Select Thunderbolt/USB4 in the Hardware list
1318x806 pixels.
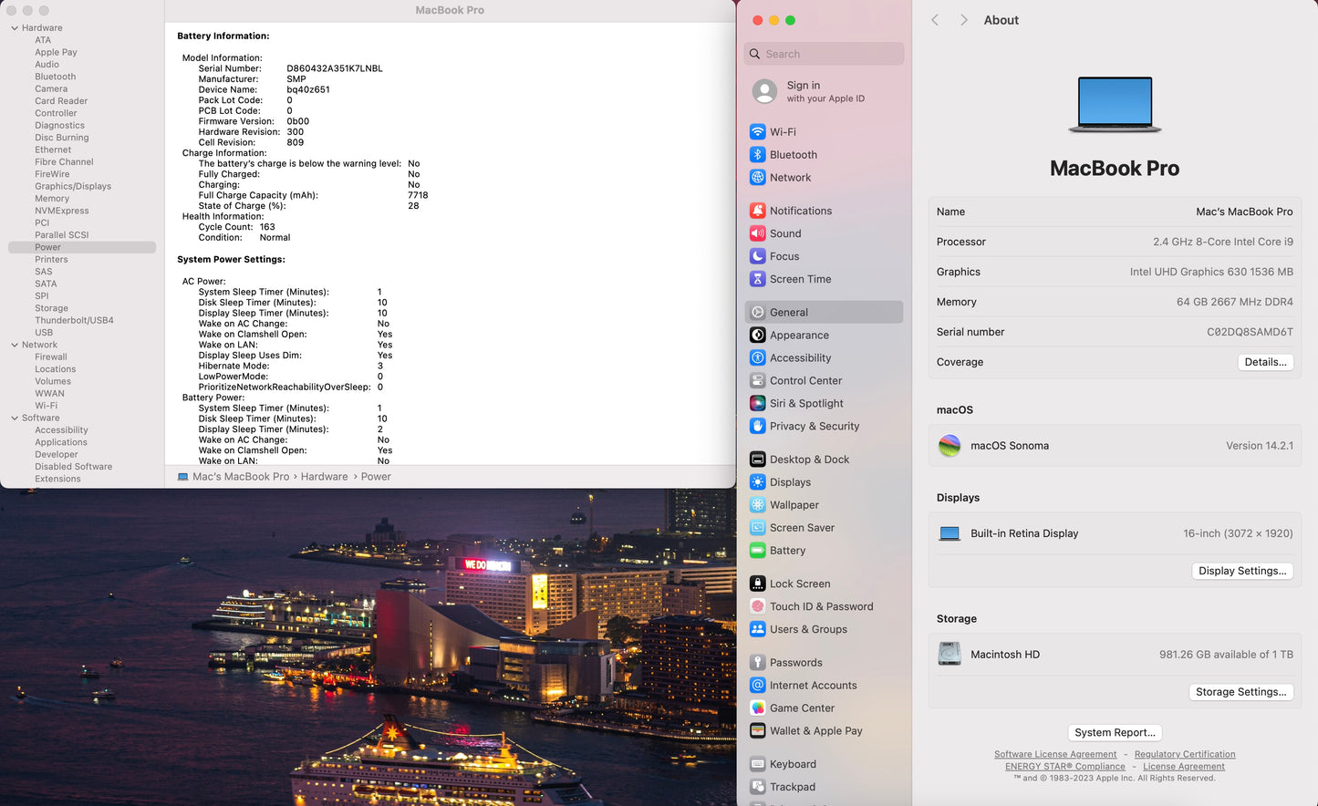(x=74, y=320)
